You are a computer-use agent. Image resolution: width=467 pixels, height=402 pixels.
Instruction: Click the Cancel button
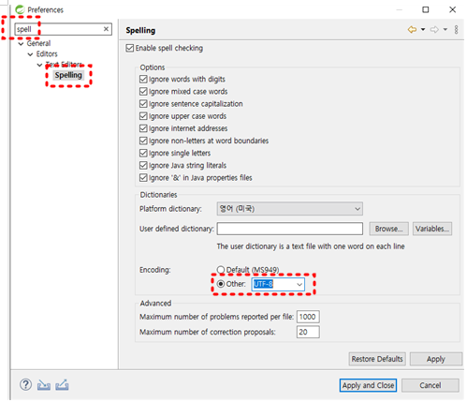point(431,385)
